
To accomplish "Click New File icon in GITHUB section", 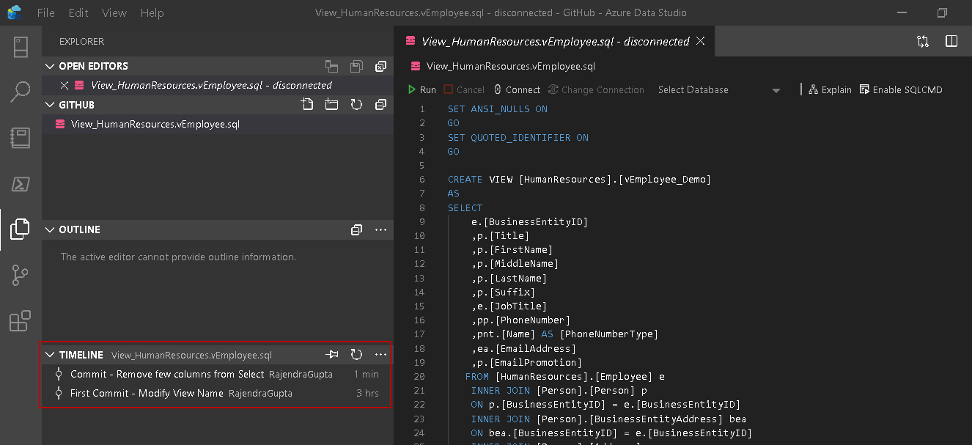I will pyautogui.click(x=307, y=105).
